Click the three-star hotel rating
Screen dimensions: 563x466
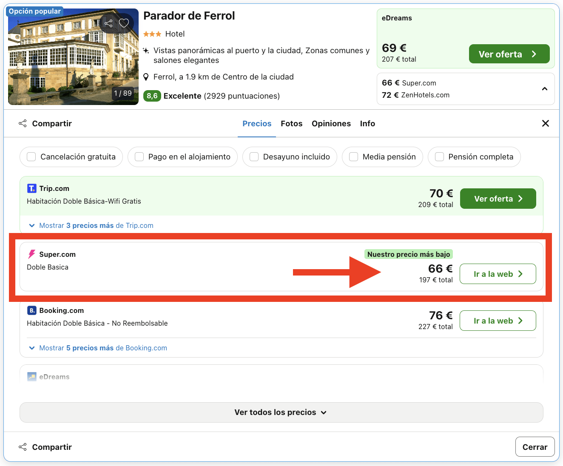click(x=152, y=34)
